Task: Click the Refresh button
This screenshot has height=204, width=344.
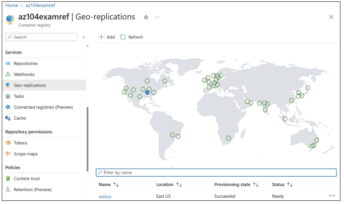Action: (x=131, y=37)
